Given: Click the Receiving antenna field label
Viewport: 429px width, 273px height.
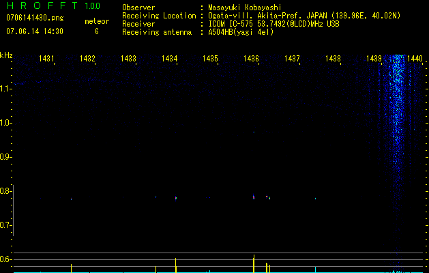Looking at the screenshot, I should [157, 32].
